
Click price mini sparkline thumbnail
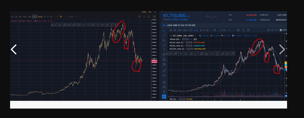pyautogui.click(x=211, y=17)
